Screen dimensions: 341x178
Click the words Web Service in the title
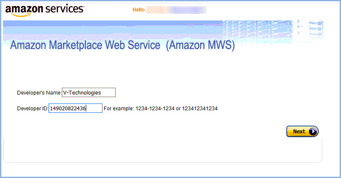pyautogui.click(x=133, y=45)
